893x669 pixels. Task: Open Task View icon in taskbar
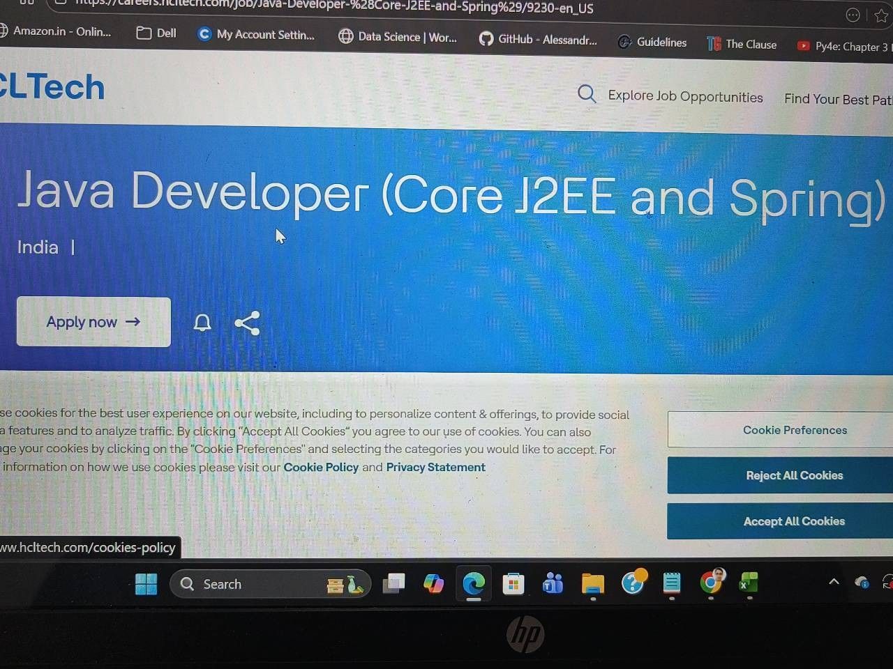393,583
